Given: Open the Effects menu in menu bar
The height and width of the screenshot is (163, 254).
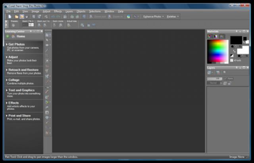Looking at the screenshot, I should [x=58, y=12].
